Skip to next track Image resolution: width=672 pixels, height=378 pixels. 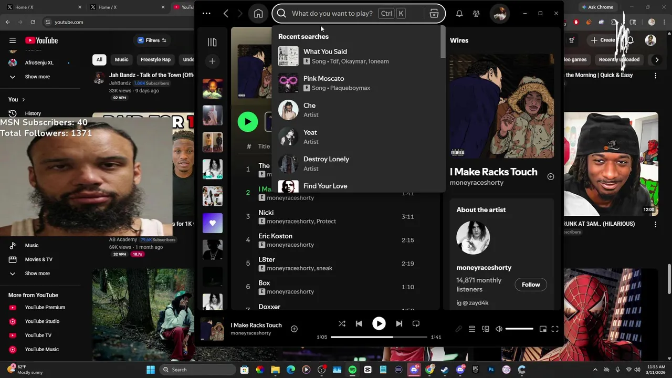tap(399, 324)
